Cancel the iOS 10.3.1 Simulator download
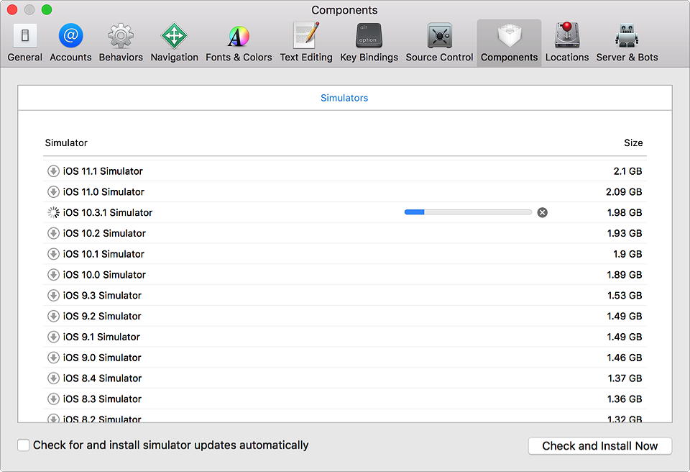 [542, 212]
